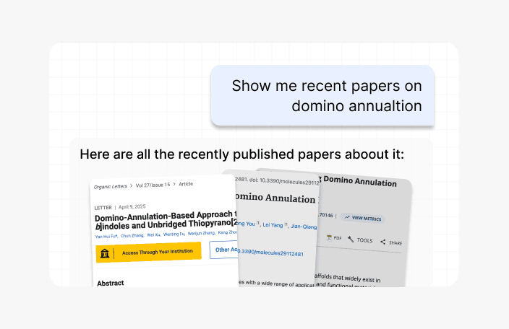Viewport: 509px width, 329px height.
Task: Click Access Through Your Institution button
Action: [149, 253]
